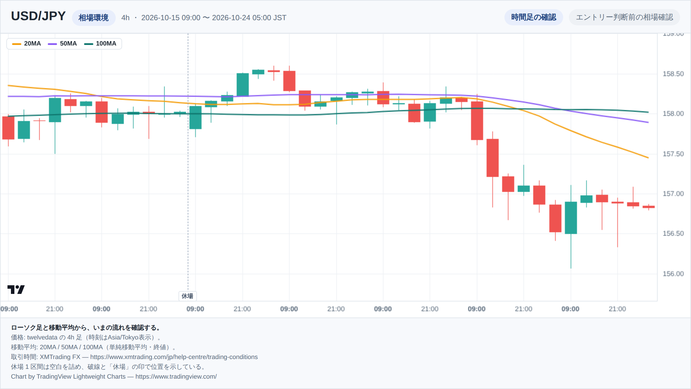Click the 156.00 price axis label

tap(673, 274)
